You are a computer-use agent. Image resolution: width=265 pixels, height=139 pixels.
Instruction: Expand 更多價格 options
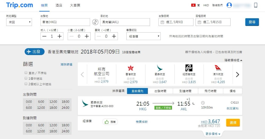(x=213, y=134)
